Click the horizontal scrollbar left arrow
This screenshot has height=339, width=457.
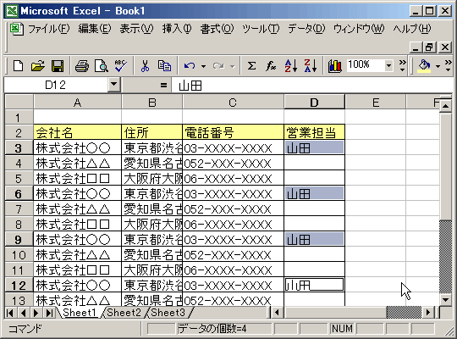click(277, 313)
